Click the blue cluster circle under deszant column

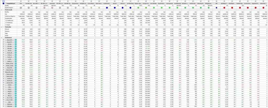point(115,8)
